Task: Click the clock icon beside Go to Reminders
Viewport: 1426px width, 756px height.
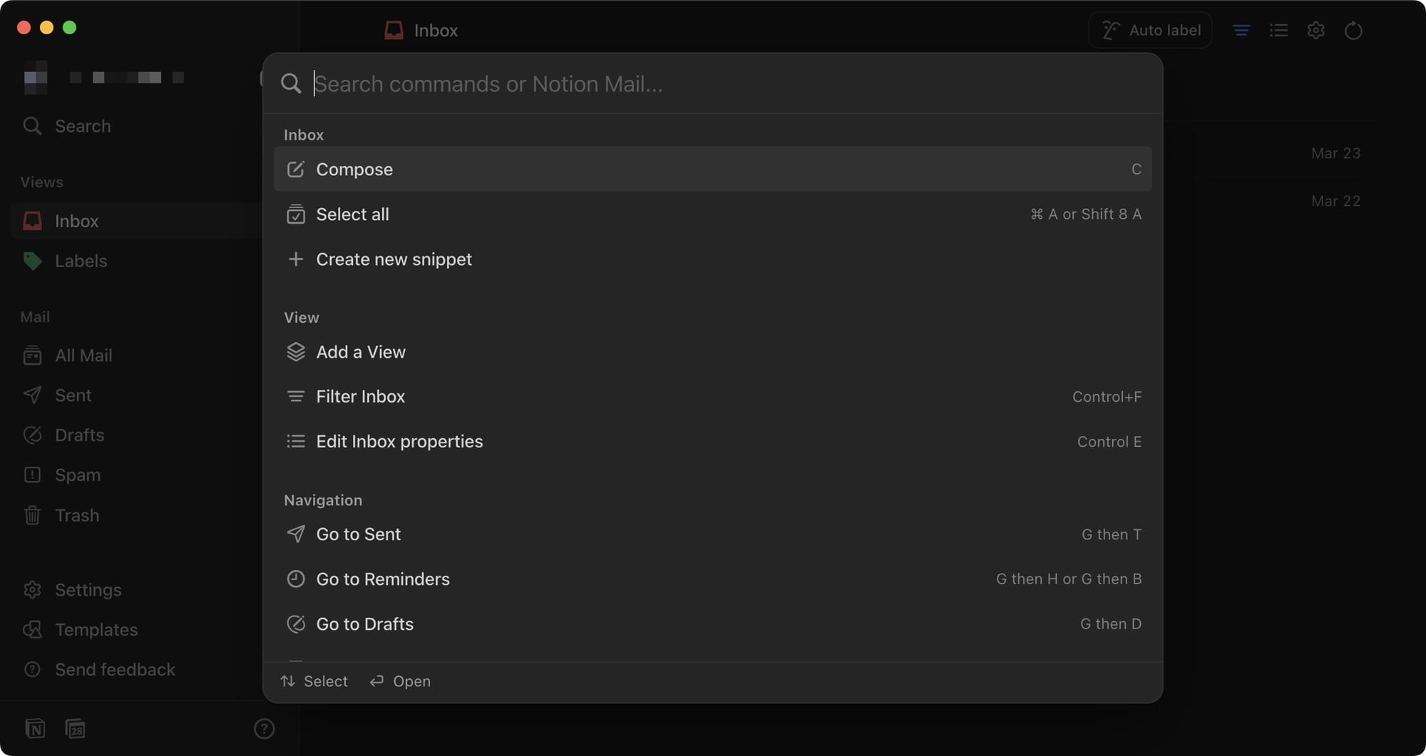Action: pos(295,579)
